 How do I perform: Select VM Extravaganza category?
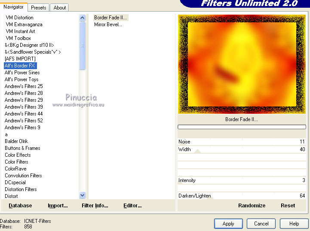(x=24, y=24)
